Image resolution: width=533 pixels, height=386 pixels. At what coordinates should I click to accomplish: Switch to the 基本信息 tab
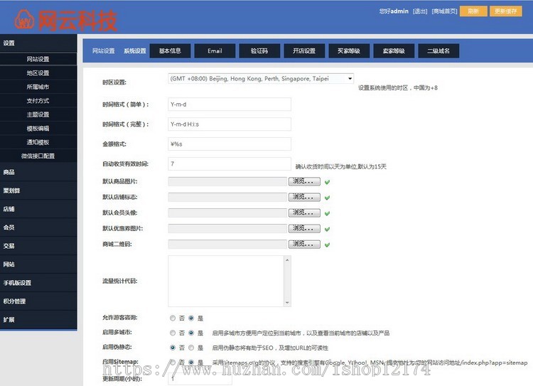170,51
